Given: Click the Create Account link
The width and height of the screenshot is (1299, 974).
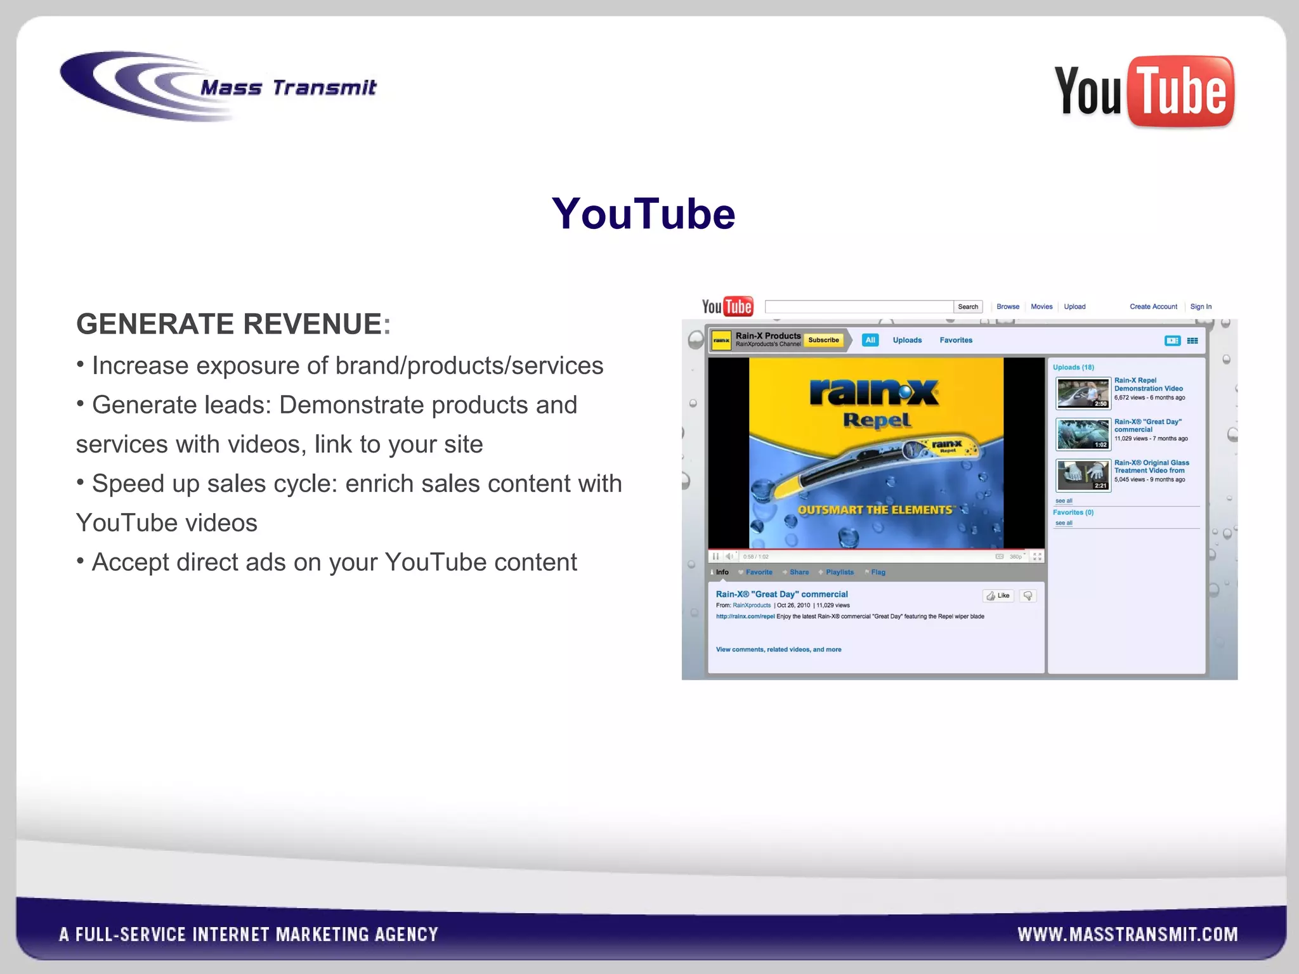Looking at the screenshot, I should pos(1153,307).
